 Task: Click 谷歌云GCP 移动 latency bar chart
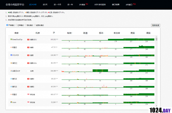(x=100, y=71)
